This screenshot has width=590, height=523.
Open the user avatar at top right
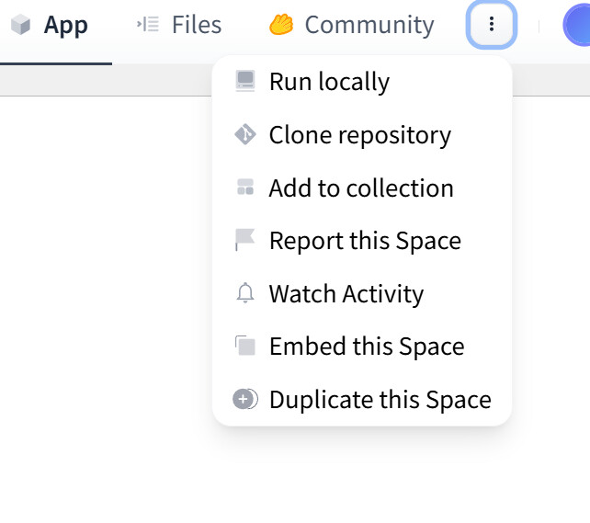coord(577,26)
